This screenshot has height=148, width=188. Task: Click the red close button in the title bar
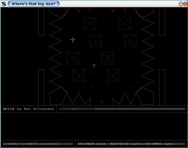coord(185,4)
